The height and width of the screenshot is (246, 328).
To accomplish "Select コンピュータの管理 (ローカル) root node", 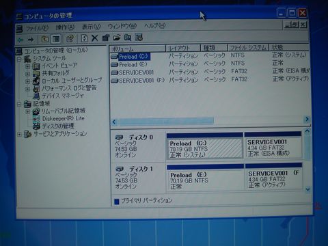I will point(56,51).
